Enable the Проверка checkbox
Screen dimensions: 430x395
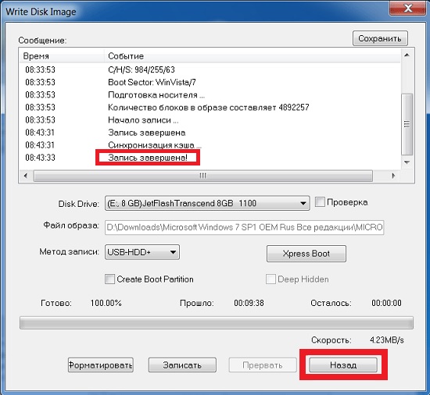point(320,202)
